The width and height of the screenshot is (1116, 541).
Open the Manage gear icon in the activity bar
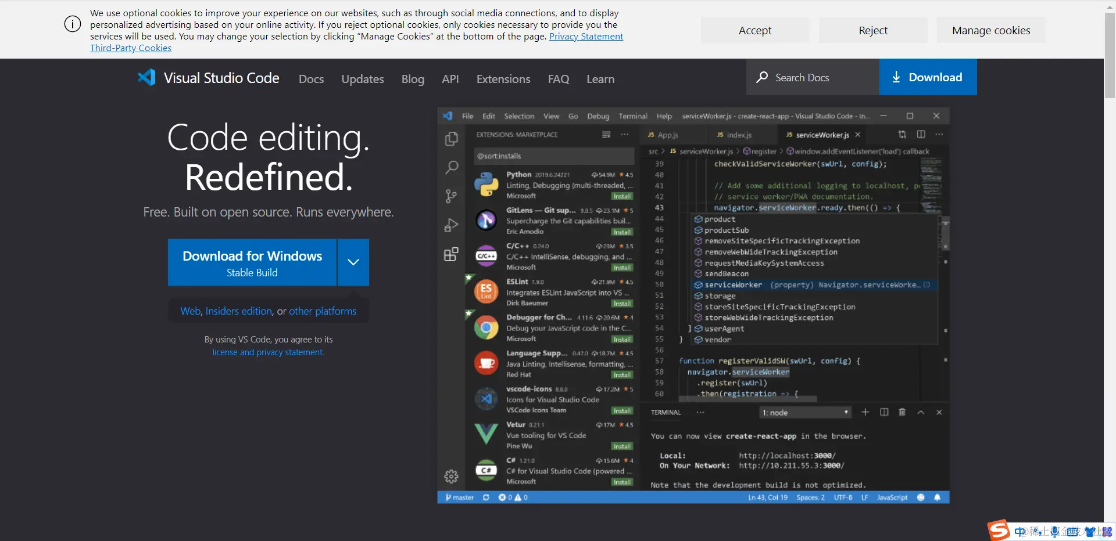[x=452, y=477]
